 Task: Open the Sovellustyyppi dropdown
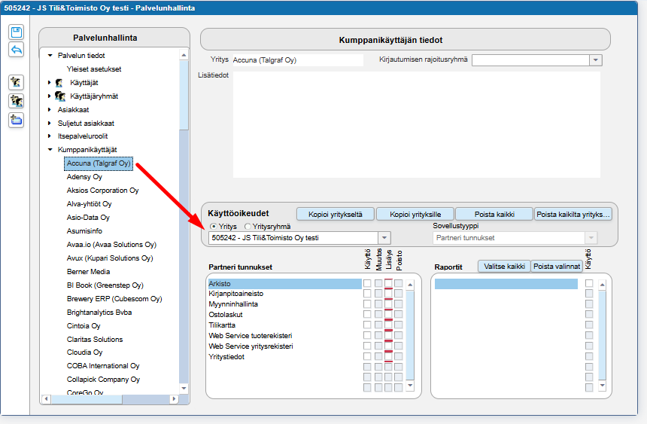click(591, 238)
